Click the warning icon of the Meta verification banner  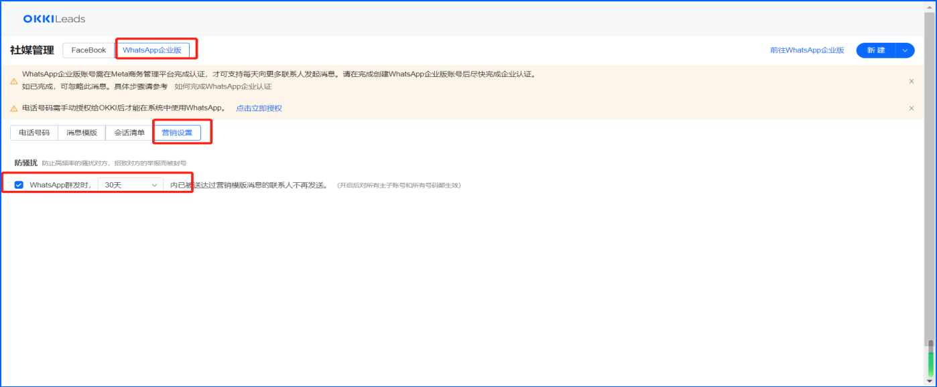pyautogui.click(x=14, y=81)
